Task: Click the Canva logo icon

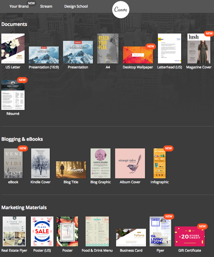Action: tap(121, 10)
